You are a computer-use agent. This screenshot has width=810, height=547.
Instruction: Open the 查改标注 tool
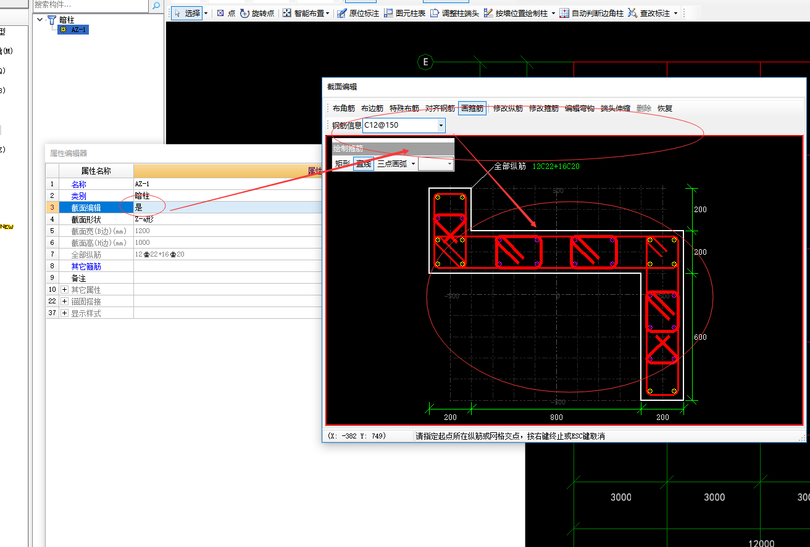point(649,13)
